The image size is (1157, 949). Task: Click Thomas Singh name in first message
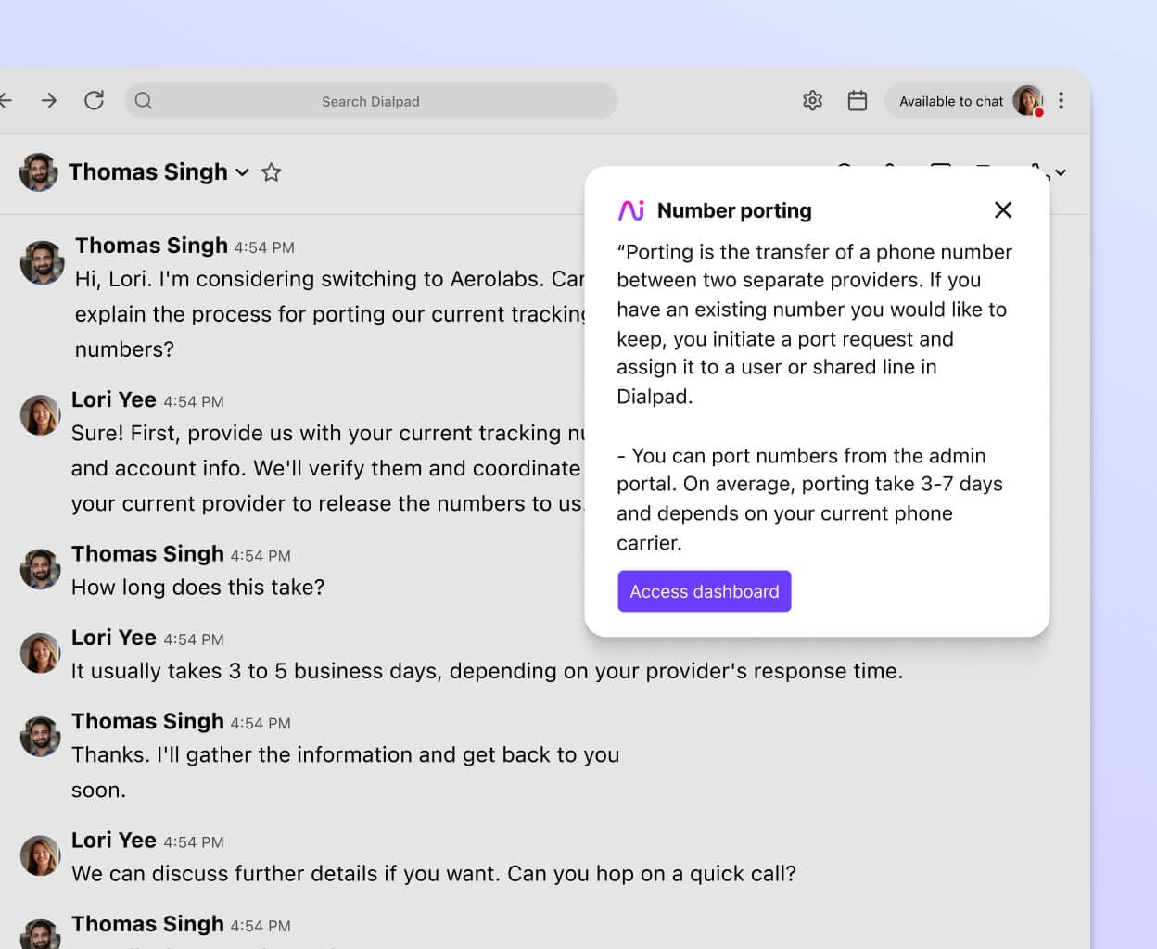tap(151, 246)
